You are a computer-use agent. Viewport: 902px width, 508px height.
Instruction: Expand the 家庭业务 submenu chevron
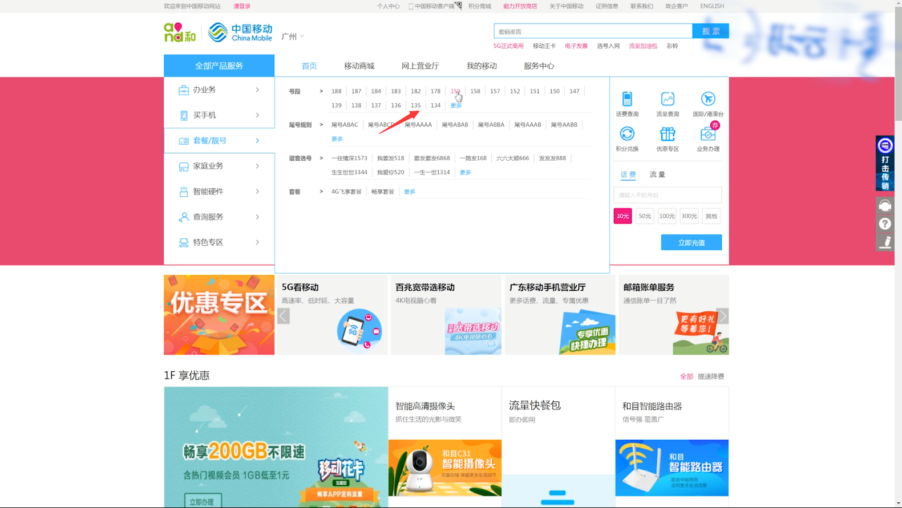coord(257,166)
